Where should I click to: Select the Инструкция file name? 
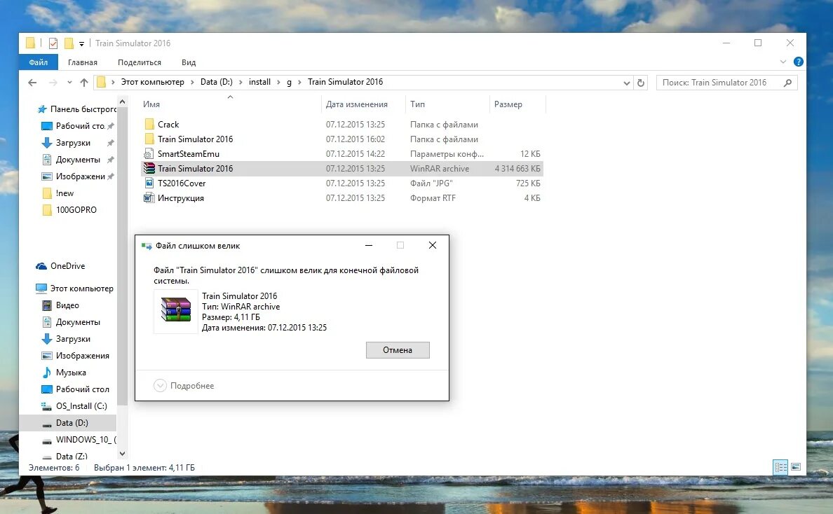pos(181,198)
